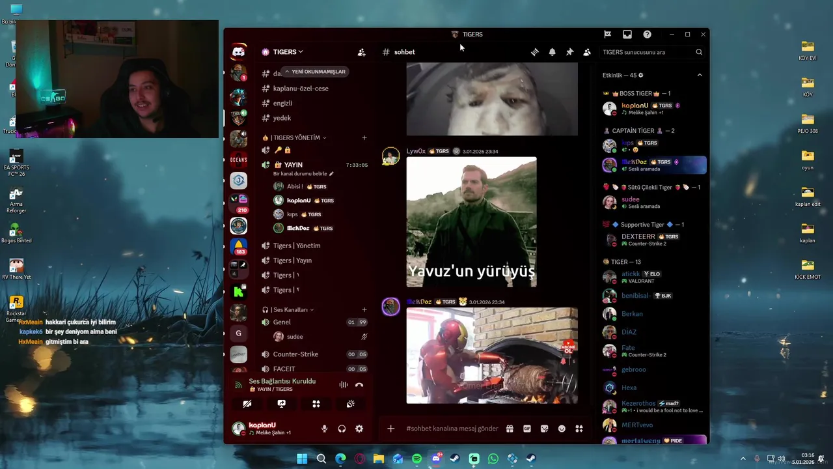The height and width of the screenshot is (469, 833).
Task: Open notification settings bell in channel header
Action: pyautogui.click(x=552, y=52)
